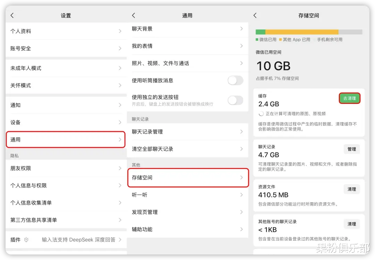Tap 管理 next to 聊天记录
The height and width of the screenshot is (260, 375).
tap(351, 149)
